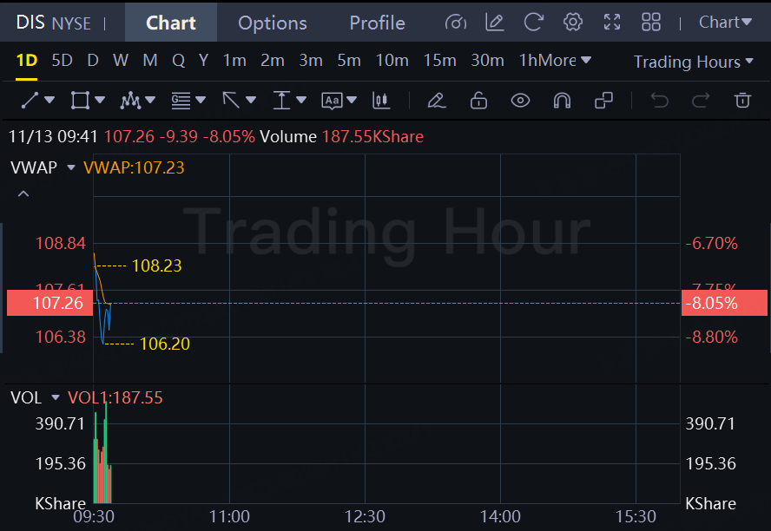Undo last drawing action

click(659, 100)
